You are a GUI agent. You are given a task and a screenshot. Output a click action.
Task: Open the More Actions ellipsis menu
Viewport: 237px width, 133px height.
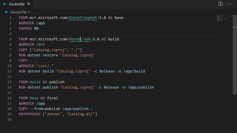click(230, 4)
